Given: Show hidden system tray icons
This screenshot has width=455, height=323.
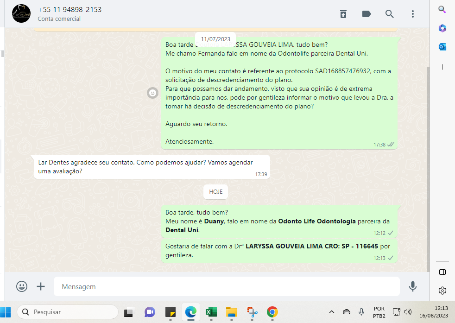Looking at the screenshot, I should pos(331,312).
